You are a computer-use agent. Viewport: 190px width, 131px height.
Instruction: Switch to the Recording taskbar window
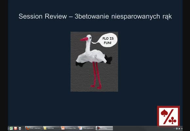point(104,128)
